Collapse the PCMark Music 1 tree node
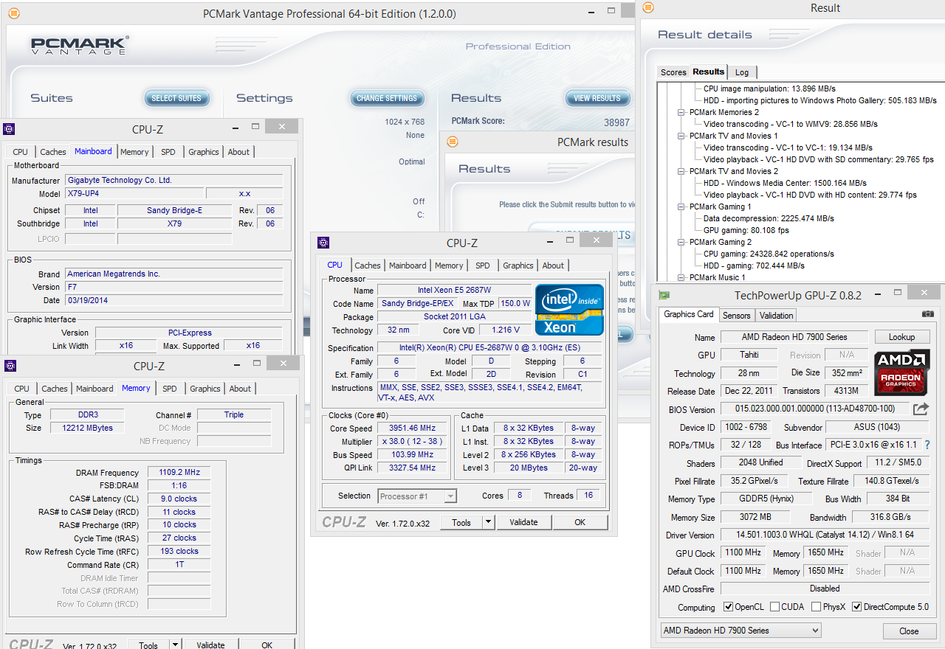 [682, 277]
